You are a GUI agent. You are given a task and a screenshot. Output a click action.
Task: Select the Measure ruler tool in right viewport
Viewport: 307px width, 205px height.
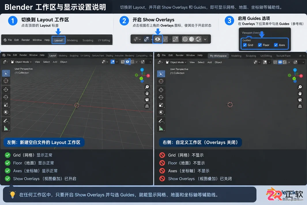tap(161, 129)
